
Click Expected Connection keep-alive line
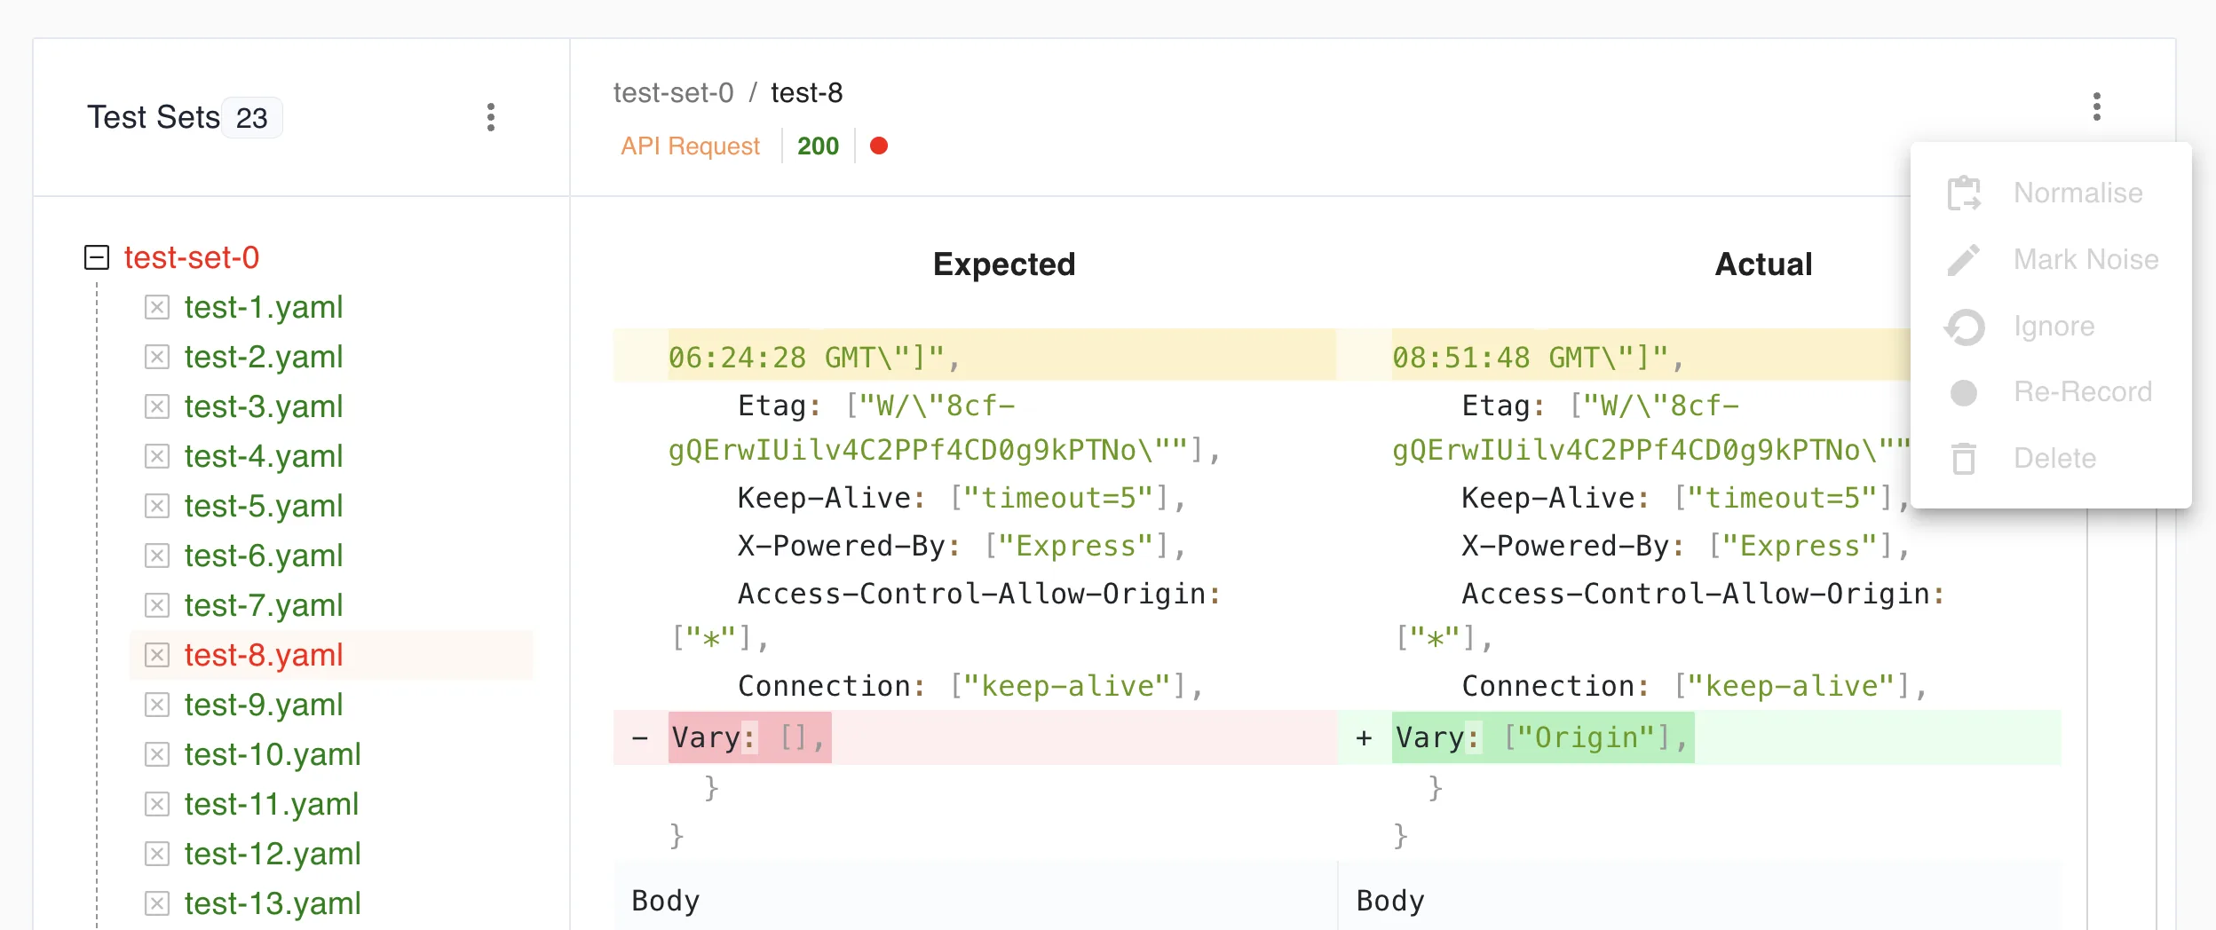pyautogui.click(x=970, y=685)
